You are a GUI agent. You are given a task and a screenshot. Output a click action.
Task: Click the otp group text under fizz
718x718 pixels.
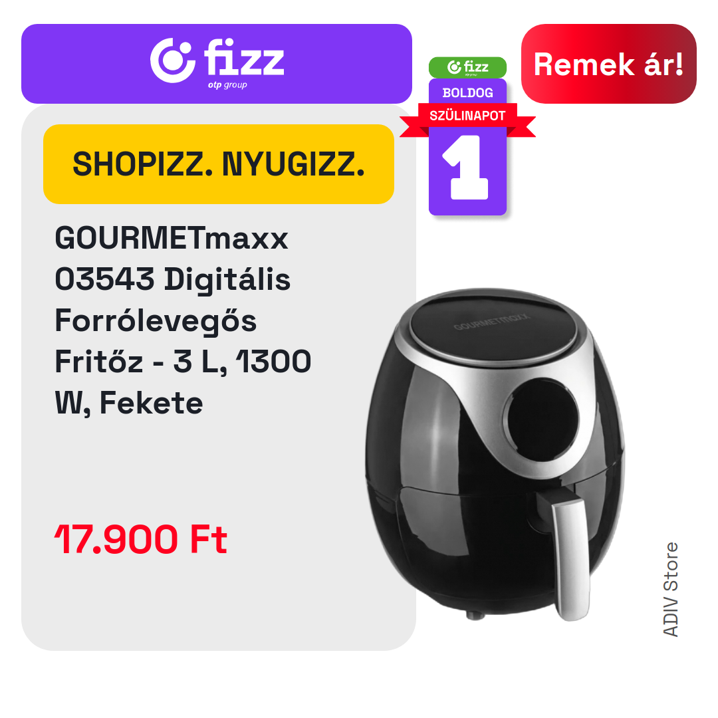(x=227, y=85)
